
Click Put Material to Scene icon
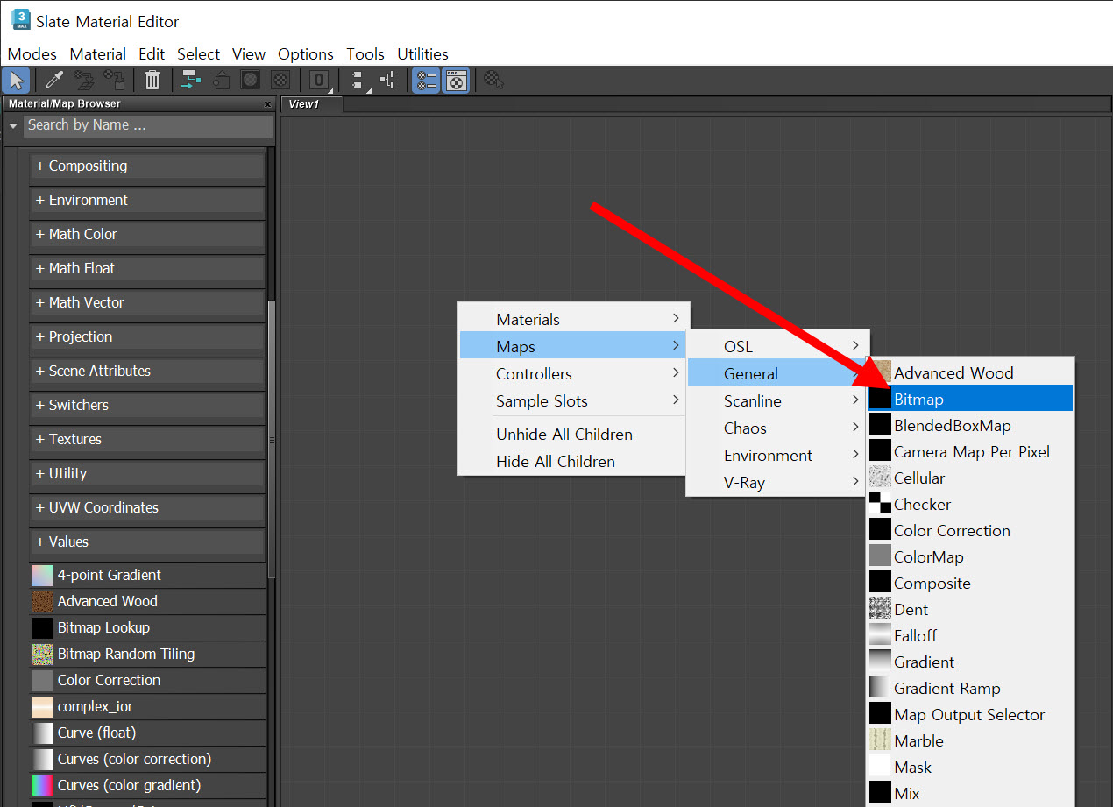(x=84, y=81)
